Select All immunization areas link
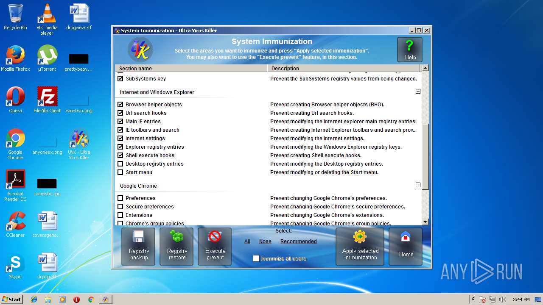The width and height of the screenshot is (543, 305). [x=247, y=241]
